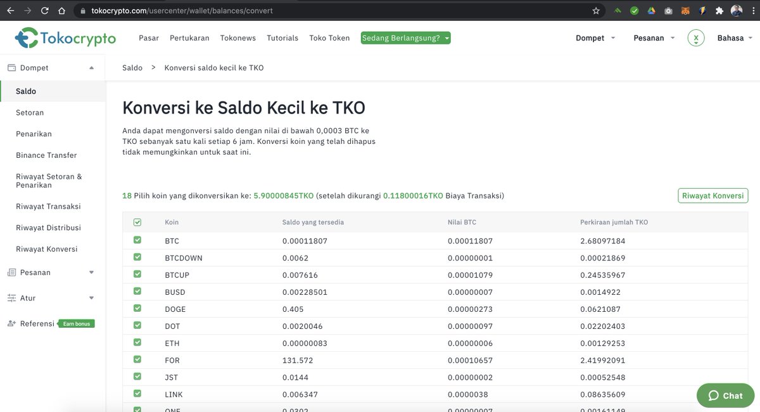The image size is (760, 412).
Task: Open the Chat support bubble
Action: pyautogui.click(x=725, y=396)
